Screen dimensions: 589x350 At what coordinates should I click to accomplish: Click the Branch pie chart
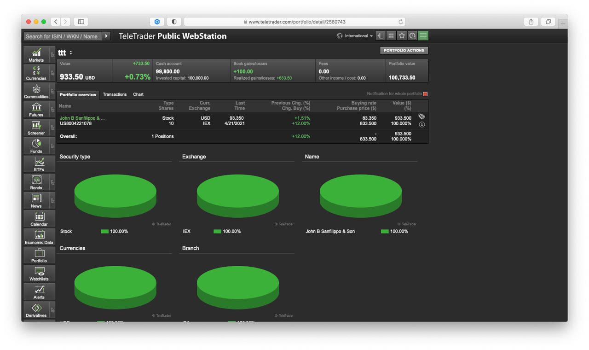point(238,287)
